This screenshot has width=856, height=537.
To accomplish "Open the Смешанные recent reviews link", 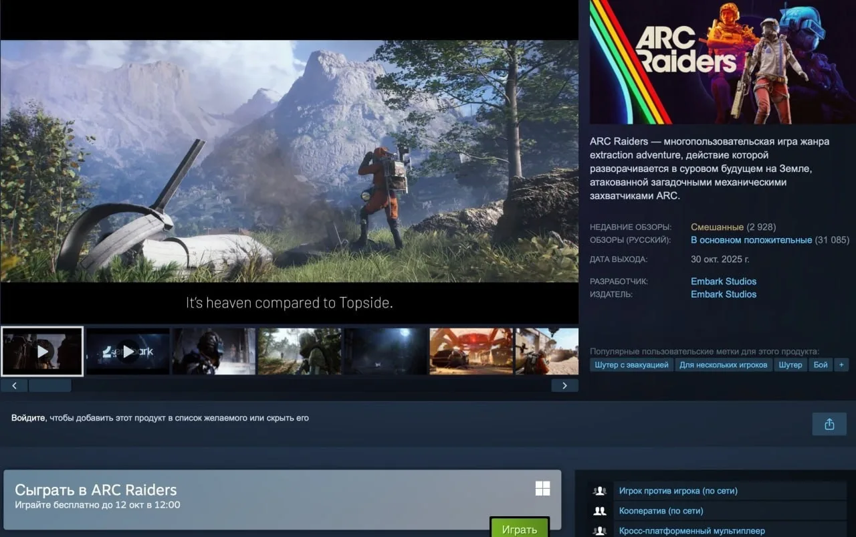I will click(717, 227).
